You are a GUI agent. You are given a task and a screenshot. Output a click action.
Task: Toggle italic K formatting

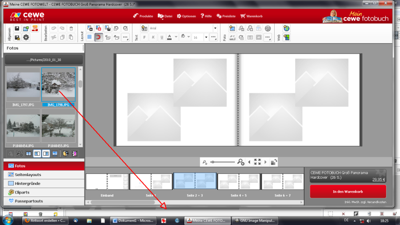(153, 37)
